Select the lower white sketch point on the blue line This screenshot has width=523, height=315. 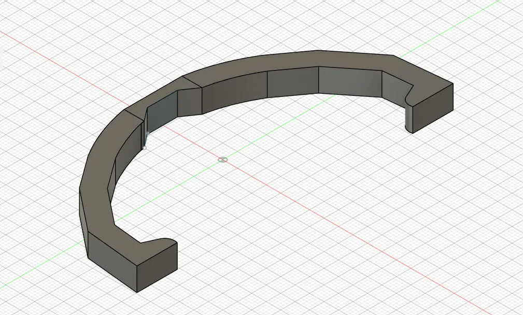(145, 148)
